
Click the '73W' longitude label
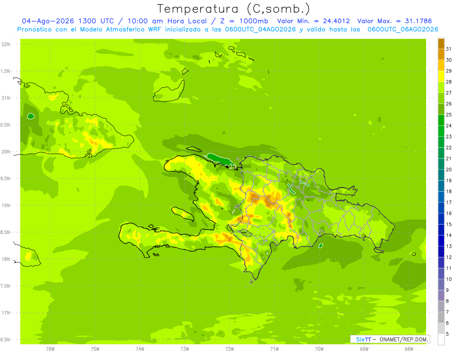[x=185, y=349]
